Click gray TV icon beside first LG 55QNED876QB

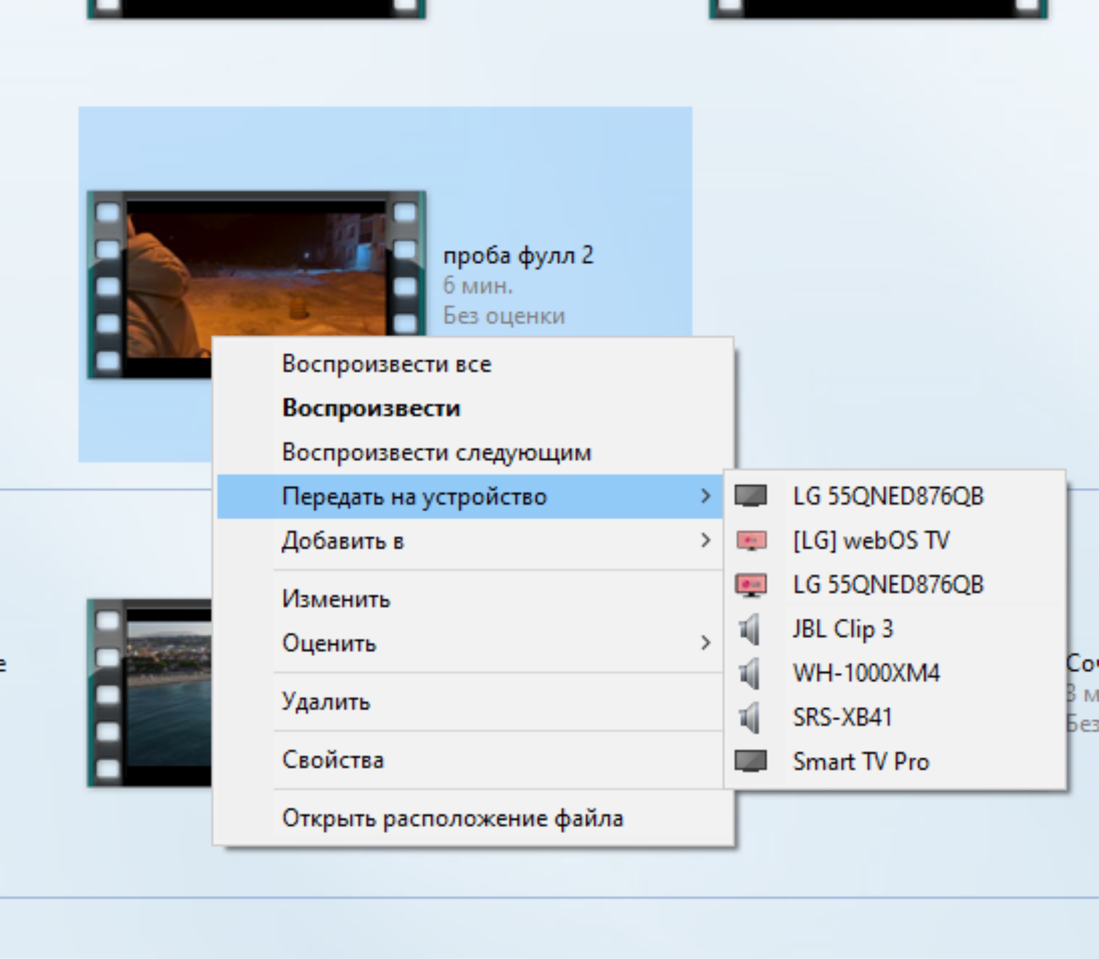[x=751, y=495]
